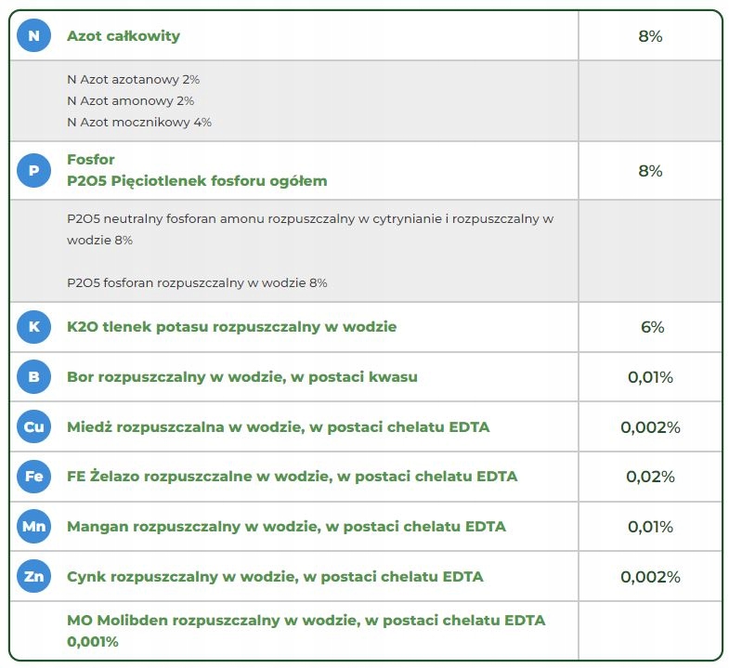Click the blue B boron icon
This screenshot has width=729, height=668.
pos(34,377)
